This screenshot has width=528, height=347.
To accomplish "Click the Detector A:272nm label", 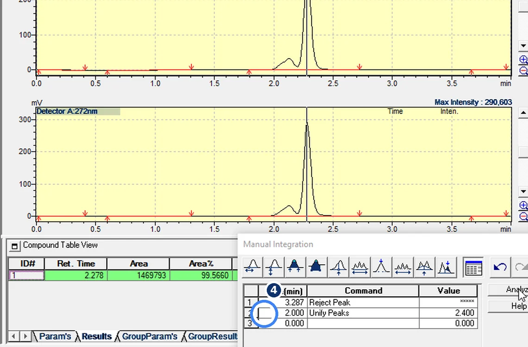I will pyautogui.click(x=67, y=112).
